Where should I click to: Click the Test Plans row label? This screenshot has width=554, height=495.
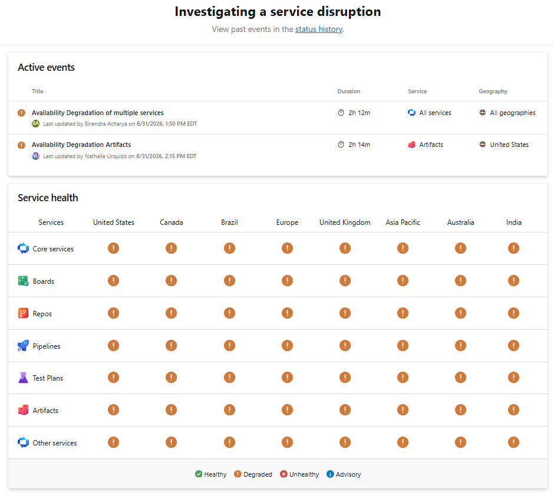click(x=48, y=378)
